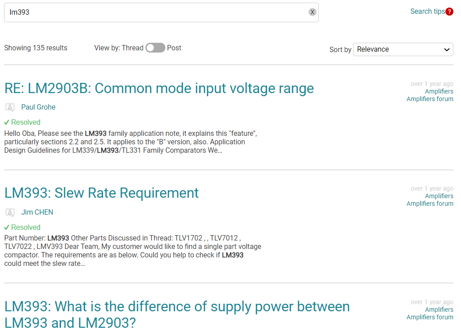The width and height of the screenshot is (461, 330).
Task: Visit Jim CHEN's profile link
Action: [x=37, y=212]
